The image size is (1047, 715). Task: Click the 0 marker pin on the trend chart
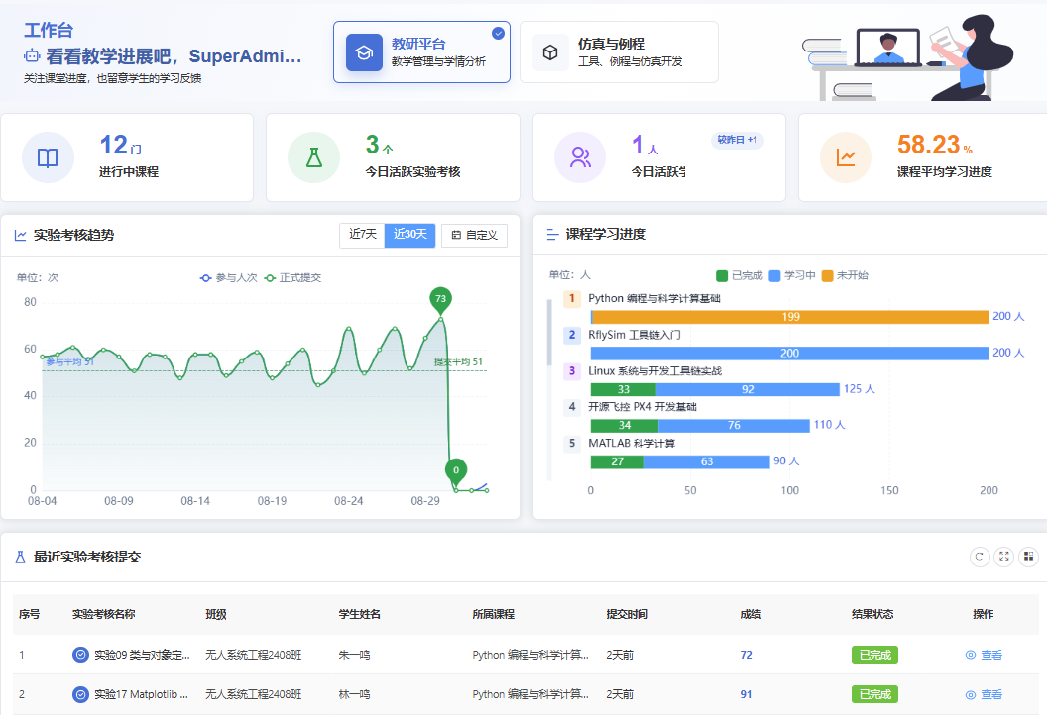456,470
